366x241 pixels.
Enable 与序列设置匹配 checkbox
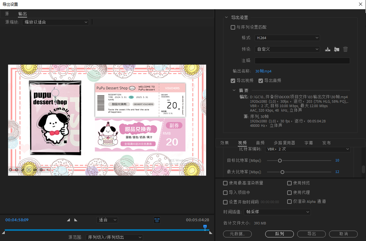[233, 27]
